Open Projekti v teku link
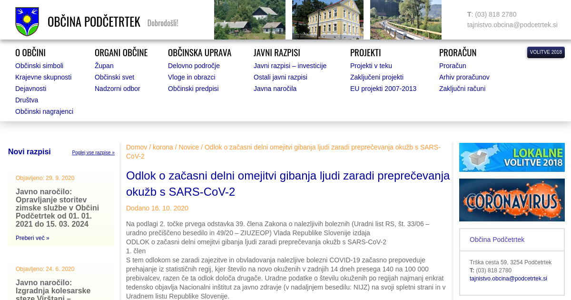Viewport: 571px width, 300px height. tap(371, 66)
